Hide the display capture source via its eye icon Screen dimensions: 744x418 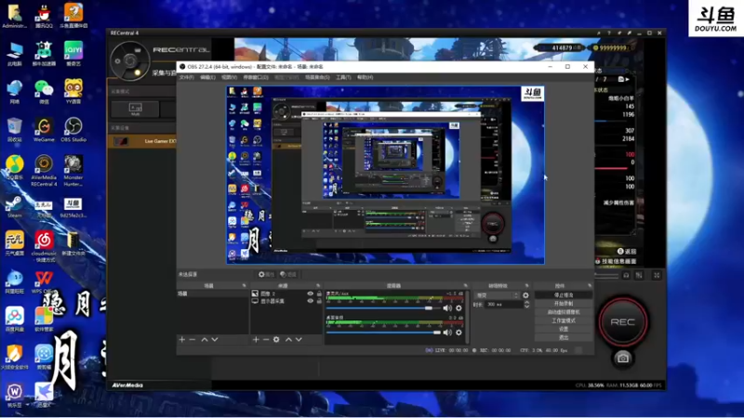pos(311,301)
